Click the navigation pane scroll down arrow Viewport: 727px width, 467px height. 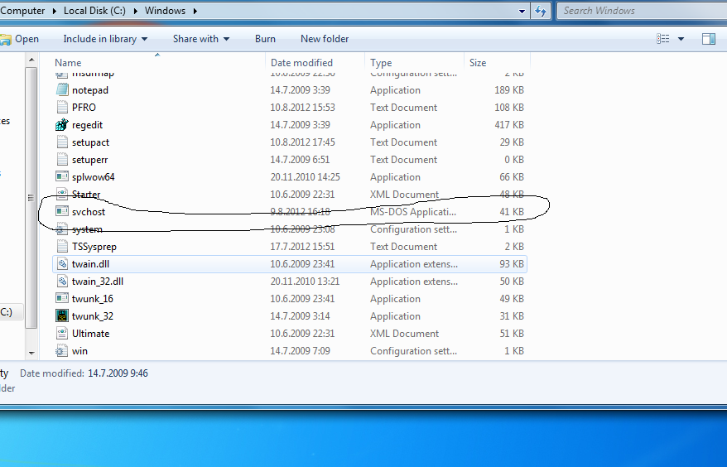click(x=31, y=353)
